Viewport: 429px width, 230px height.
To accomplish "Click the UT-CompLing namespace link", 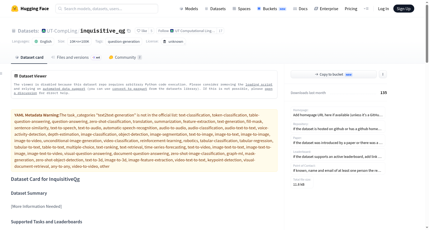I will (62, 31).
